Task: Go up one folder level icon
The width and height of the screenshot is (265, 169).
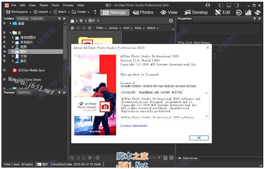Action: click(x=89, y=28)
